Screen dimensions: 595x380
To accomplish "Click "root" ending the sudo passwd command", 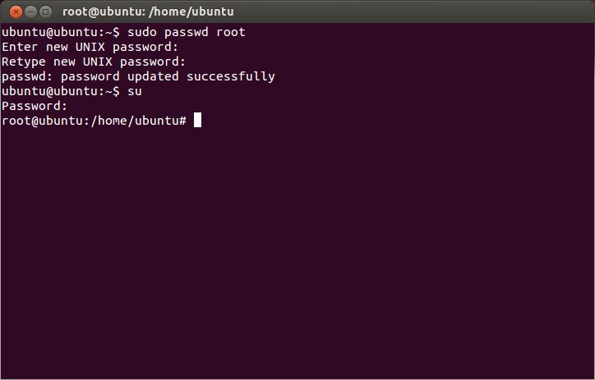I will (232, 32).
